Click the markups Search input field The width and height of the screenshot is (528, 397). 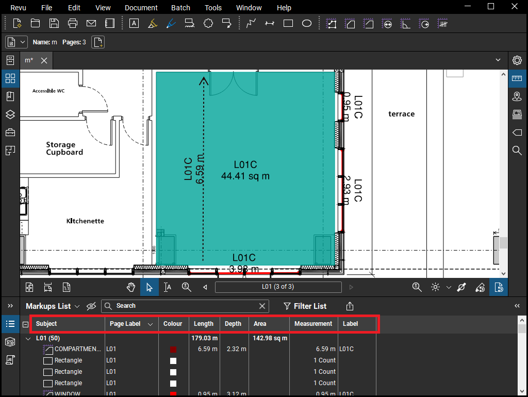pos(185,306)
